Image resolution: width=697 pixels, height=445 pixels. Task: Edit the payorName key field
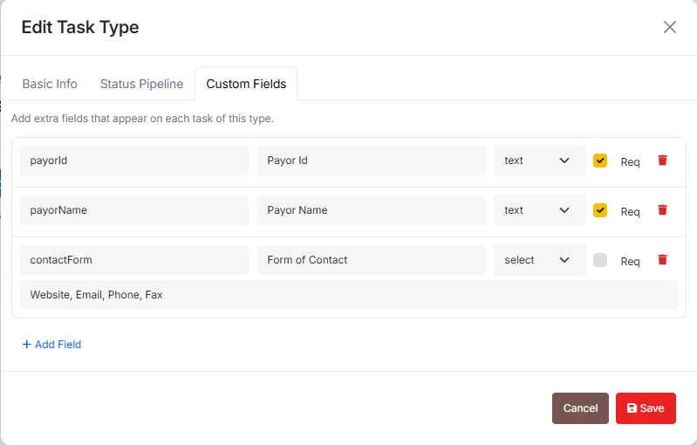point(134,210)
